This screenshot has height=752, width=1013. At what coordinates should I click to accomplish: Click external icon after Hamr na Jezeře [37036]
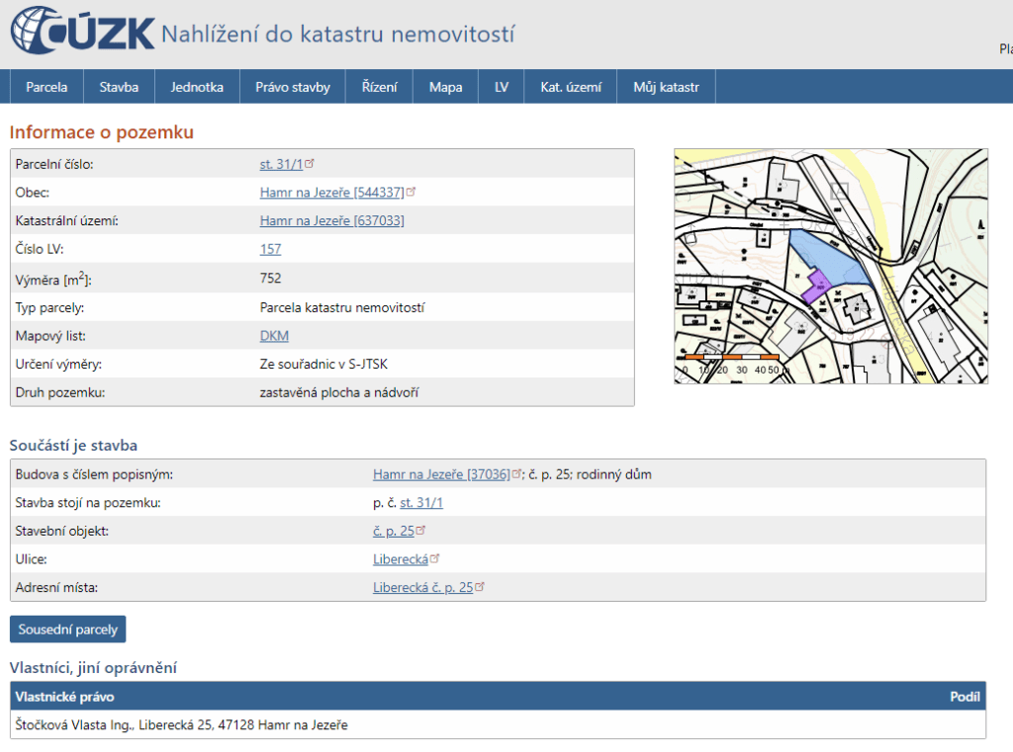pyautogui.click(x=517, y=474)
